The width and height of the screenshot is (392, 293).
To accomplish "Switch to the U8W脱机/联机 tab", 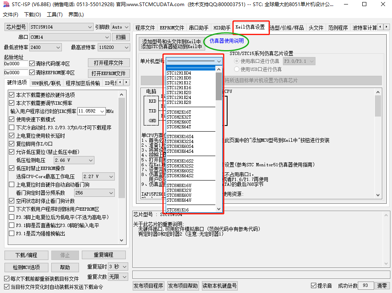I will 46,83.
